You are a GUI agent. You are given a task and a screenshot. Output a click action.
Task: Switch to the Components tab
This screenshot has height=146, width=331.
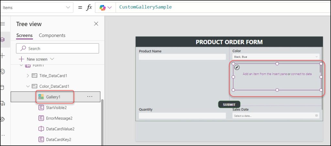click(x=52, y=35)
